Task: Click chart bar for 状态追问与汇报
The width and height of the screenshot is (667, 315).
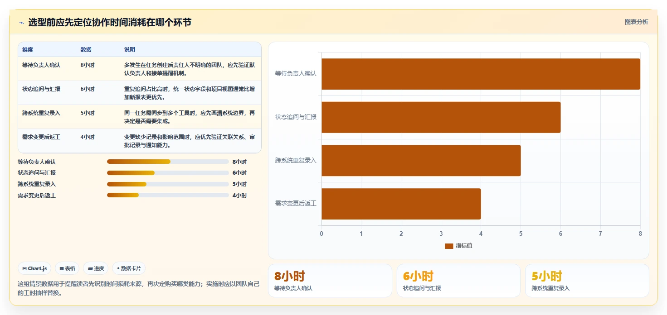Action: click(x=441, y=117)
